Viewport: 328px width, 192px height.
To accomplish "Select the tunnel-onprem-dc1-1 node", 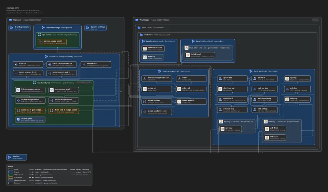I will click(x=61, y=73).
